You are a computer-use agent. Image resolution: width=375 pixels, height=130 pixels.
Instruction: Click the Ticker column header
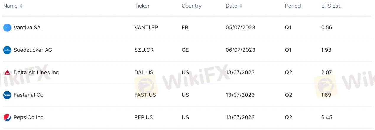(142, 6)
